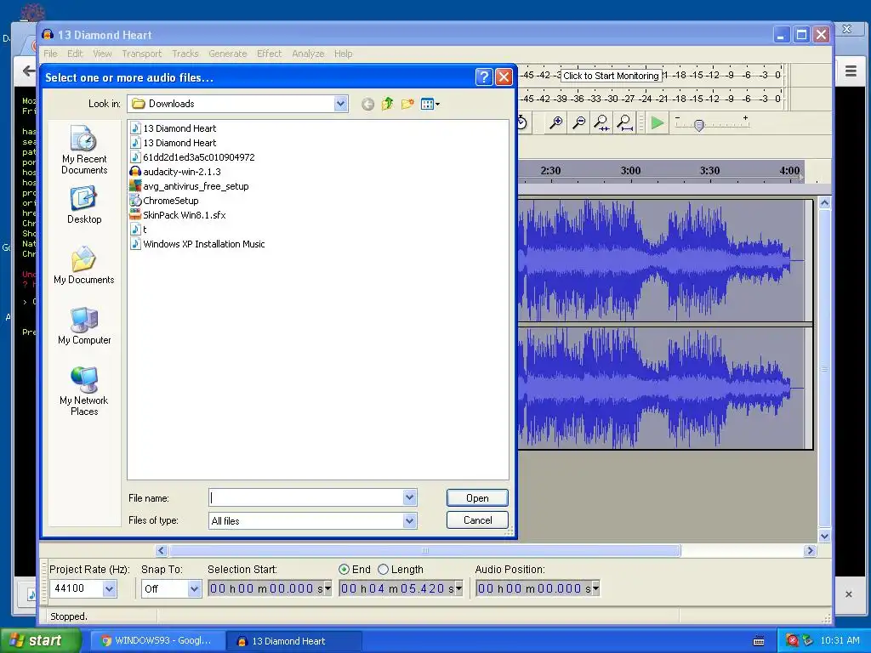Open Audio Position format dropdown arrow
The height and width of the screenshot is (653, 871).
click(596, 588)
